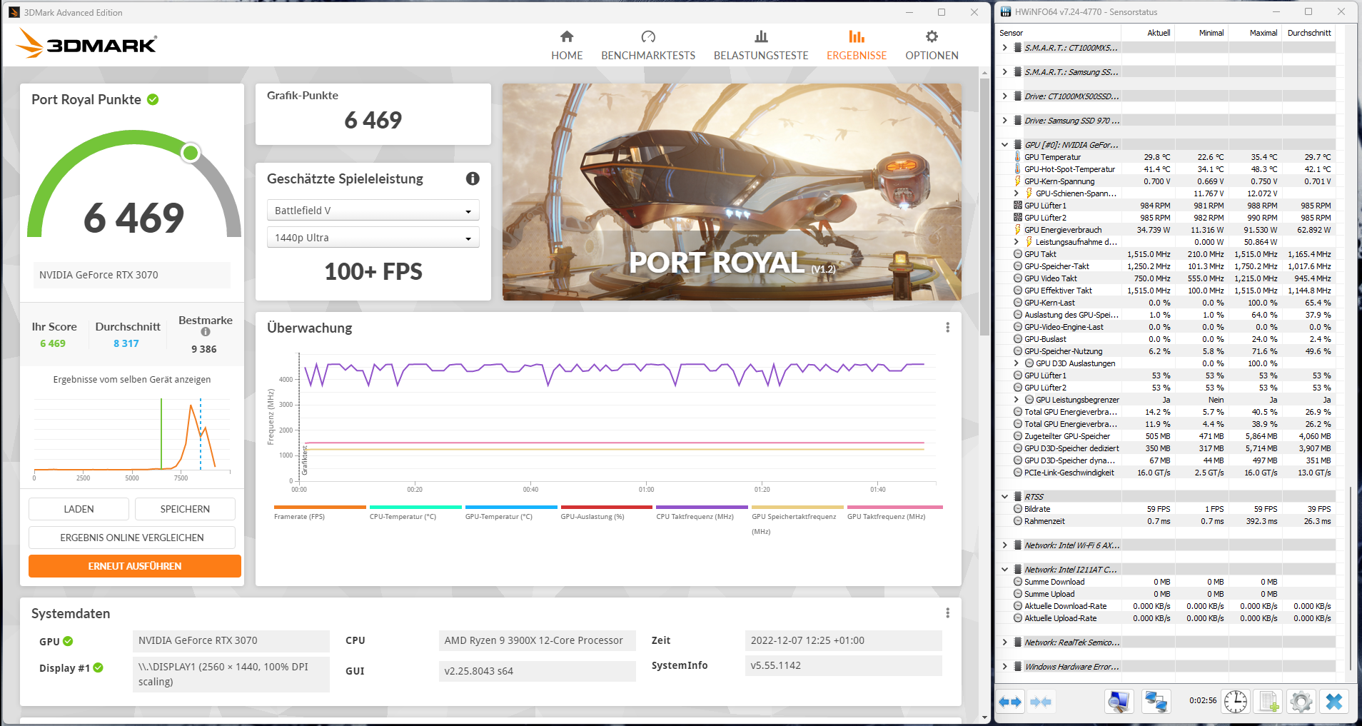Click the green validation check beside Port Royal Punkte

[x=153, y=99]
